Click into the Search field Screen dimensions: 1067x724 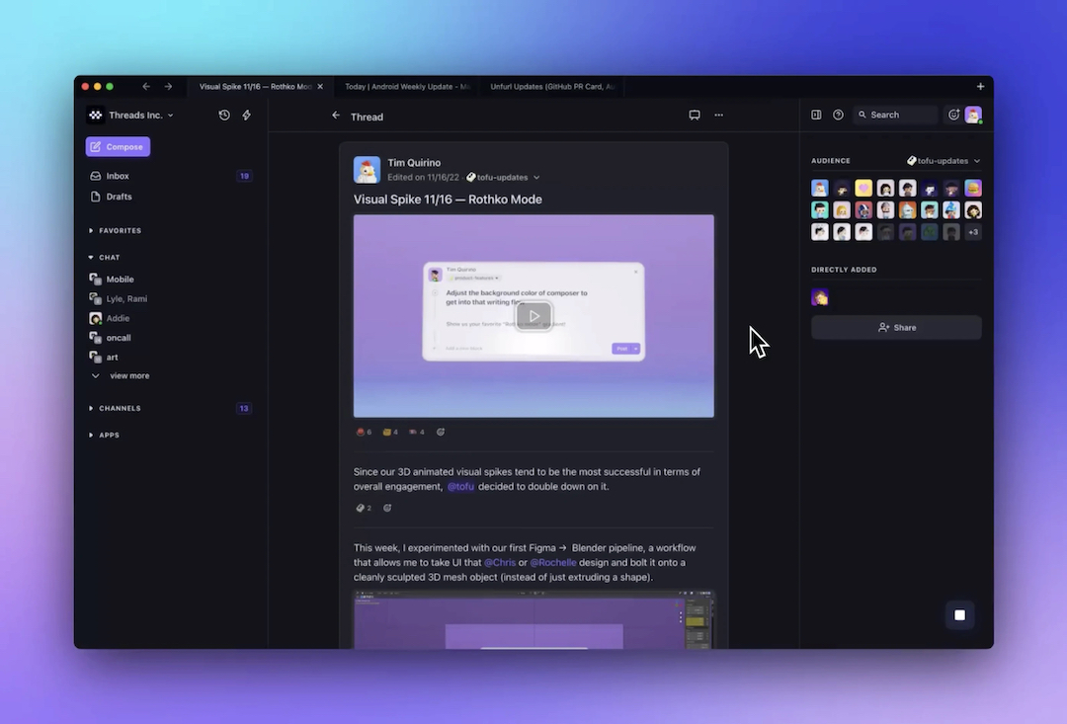click(x=895, y=115)
